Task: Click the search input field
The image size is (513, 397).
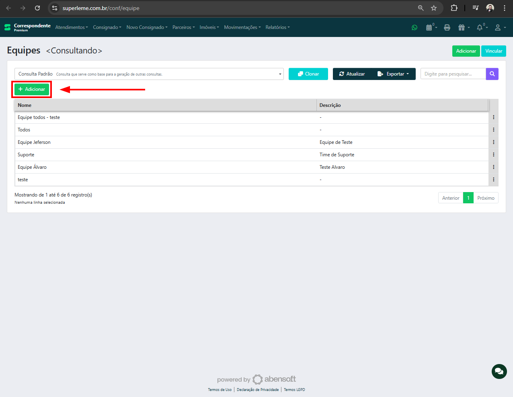Action: coord(453,74)
